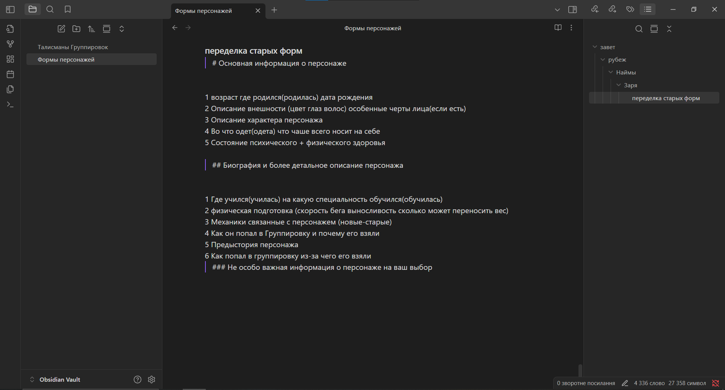Auto-reveal current file icon in explorer
The image size is (725, 390).
click(106, 29)
